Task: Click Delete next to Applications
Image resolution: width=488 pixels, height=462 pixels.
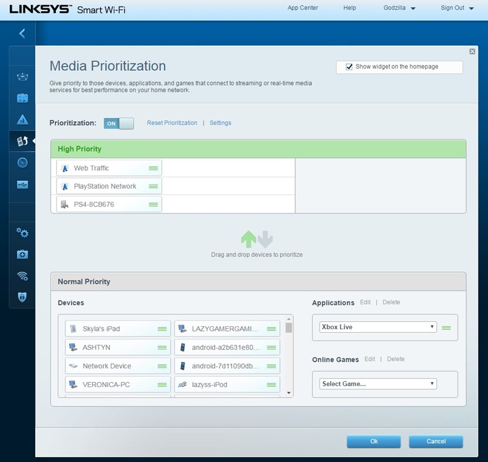Action: click(391, 302)
